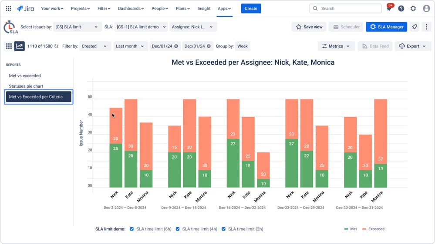Open the help question mark icon
Screen dimensions: 435x244
coord(401,9)
